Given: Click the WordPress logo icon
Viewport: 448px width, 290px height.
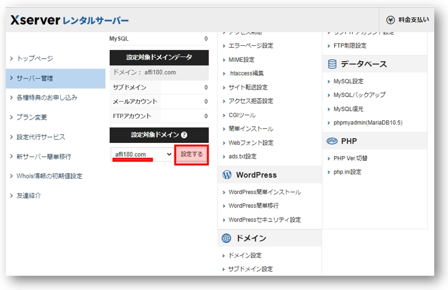Looking at the screenshot, I should pyautogui.click(x=227, y=175).
